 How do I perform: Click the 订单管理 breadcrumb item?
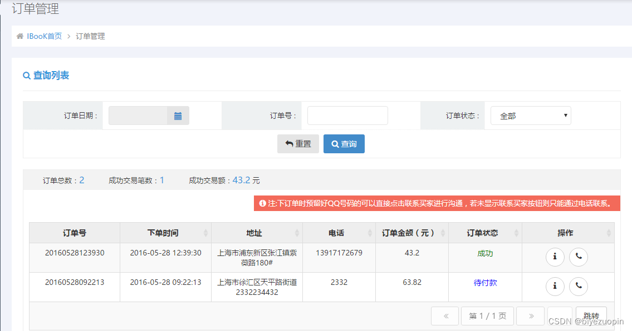(x=90, y=36)
